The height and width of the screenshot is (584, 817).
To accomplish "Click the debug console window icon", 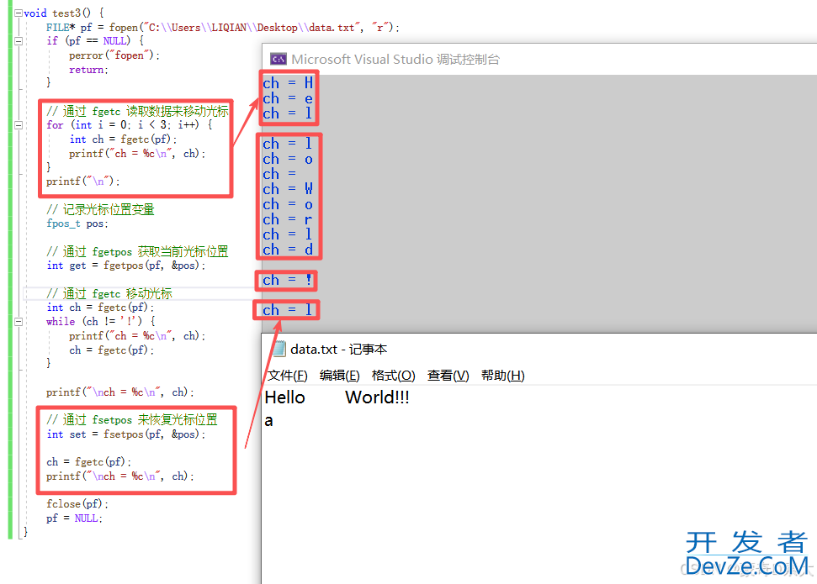I will (278, 59).
